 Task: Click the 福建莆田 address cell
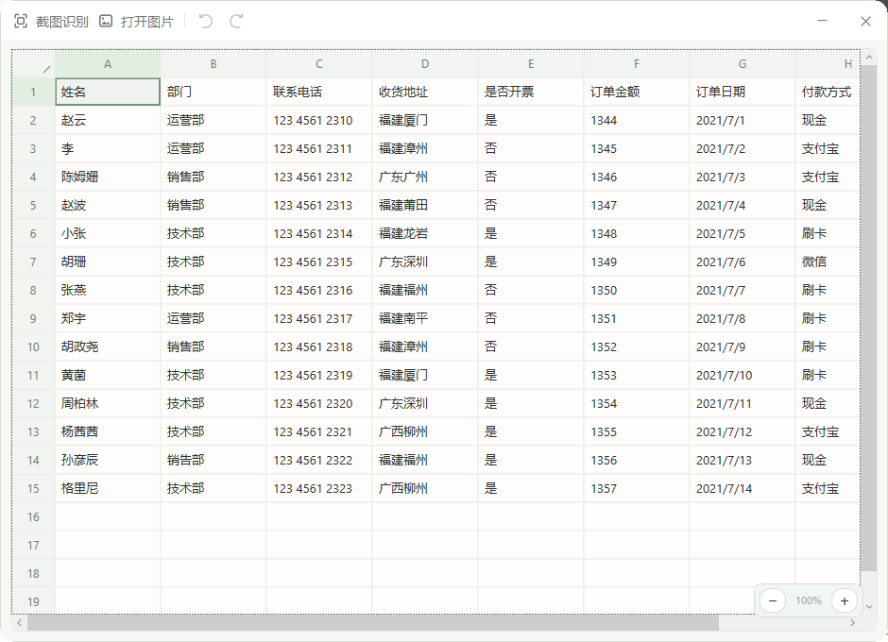coord(425,205)
